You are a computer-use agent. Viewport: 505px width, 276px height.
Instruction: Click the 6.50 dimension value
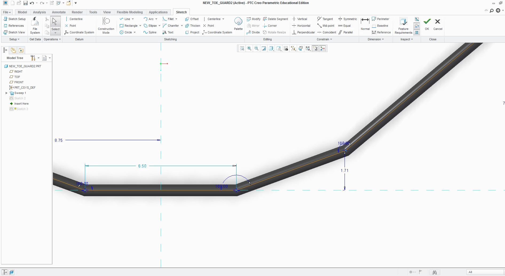[x=142, y=166]
